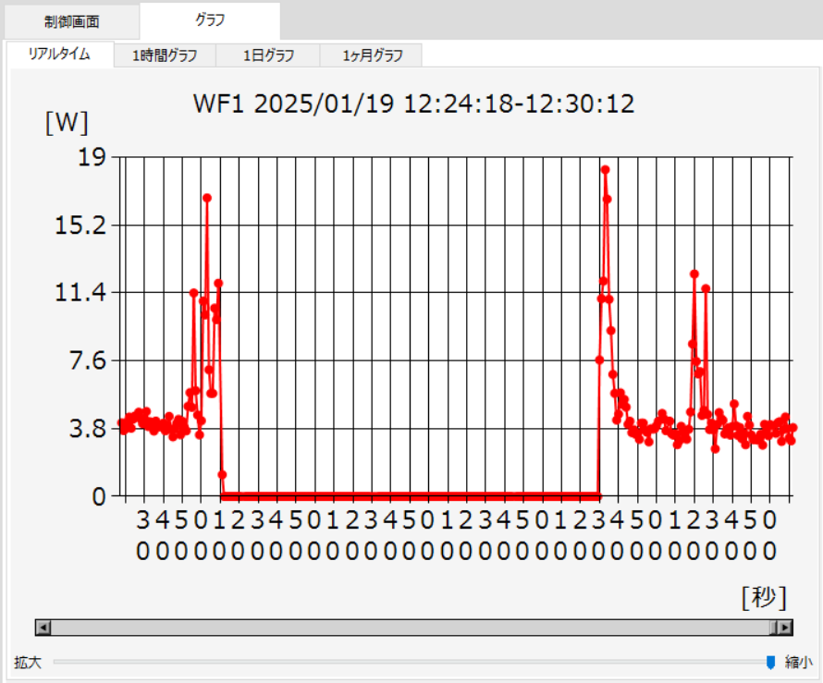
Task: Open the 1ヶ月グラフ tab
Action: click(x=372, y=55)
